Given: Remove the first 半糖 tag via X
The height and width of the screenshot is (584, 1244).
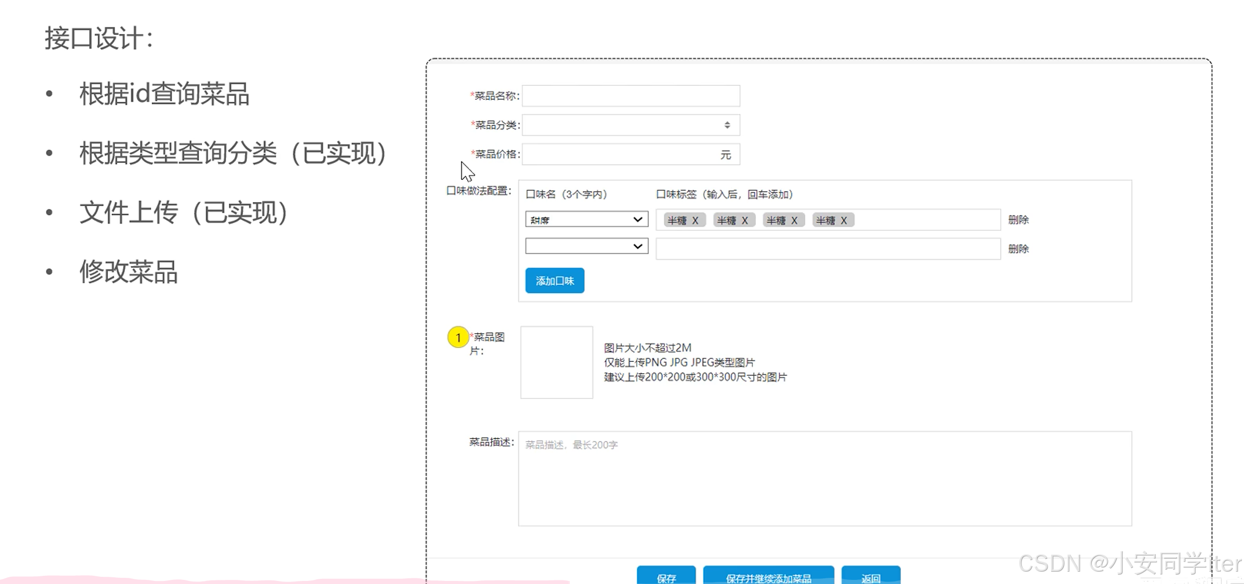Looking at the screenshot, I should point(695,221).
